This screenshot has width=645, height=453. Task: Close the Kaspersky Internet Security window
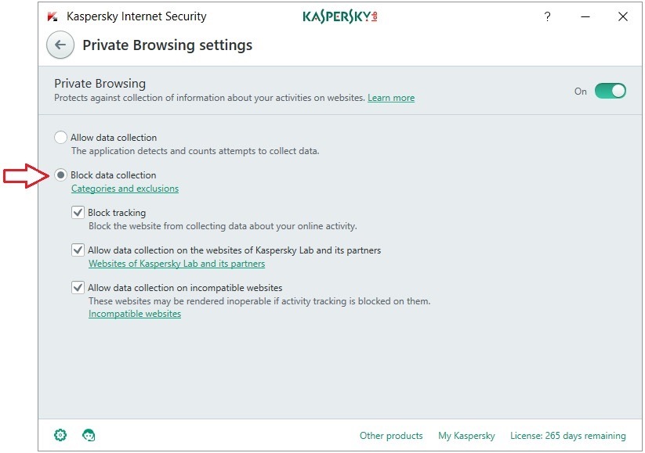coord(623,16)
